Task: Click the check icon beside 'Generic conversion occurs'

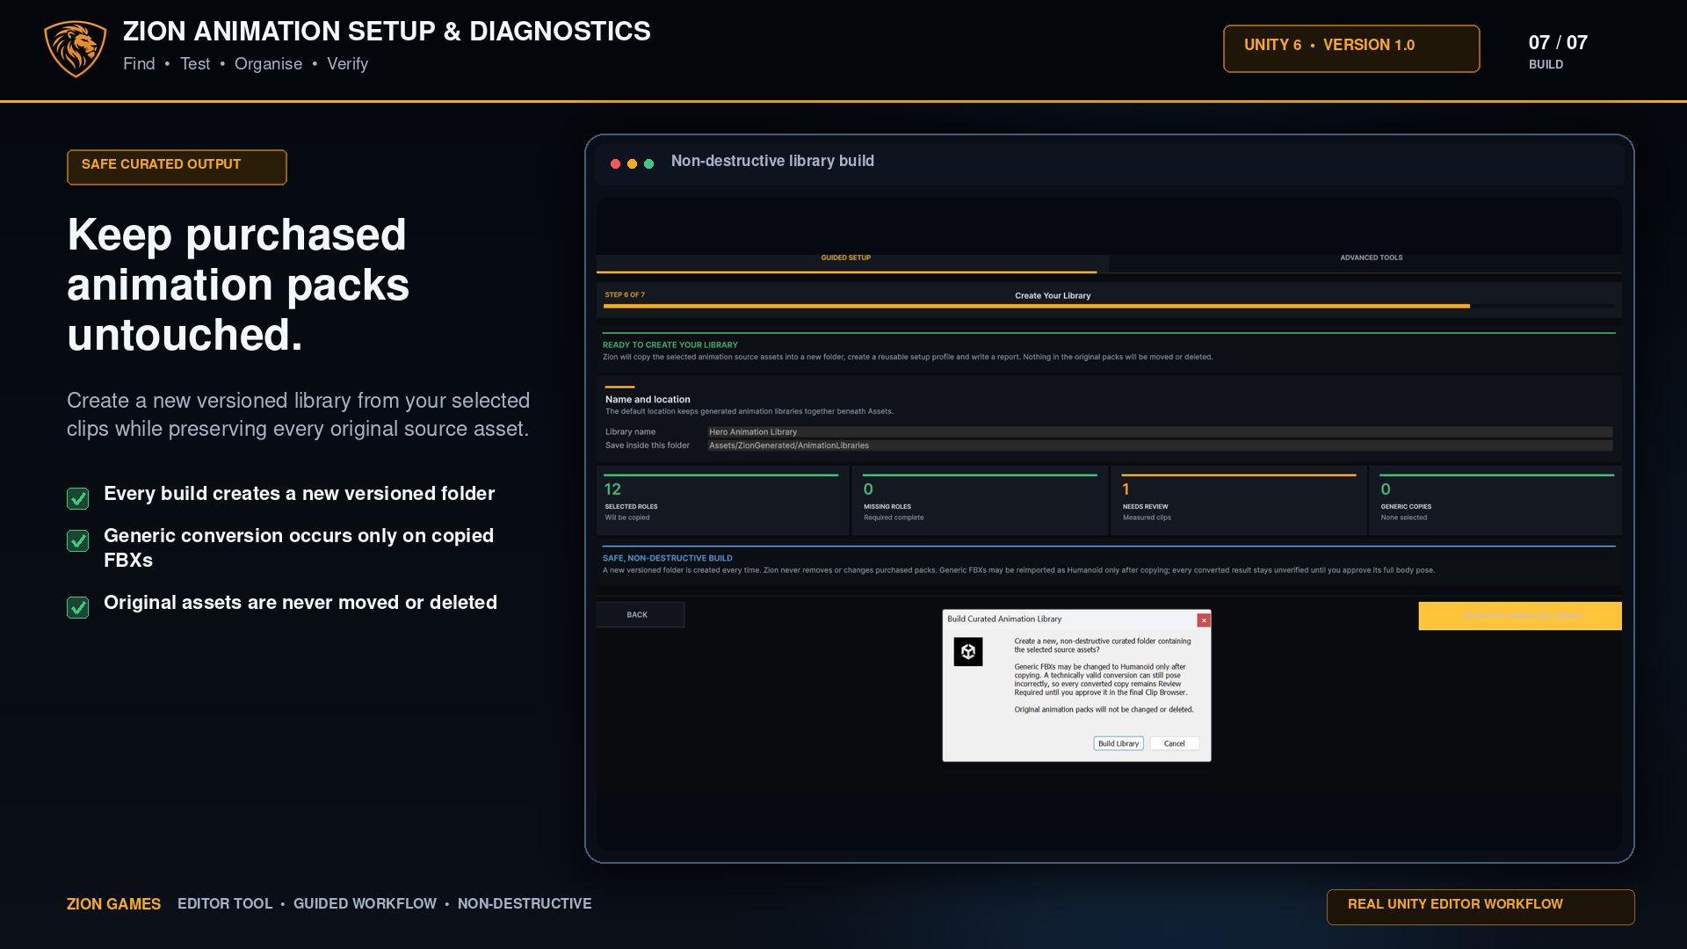Action: (x=78, y=540)
